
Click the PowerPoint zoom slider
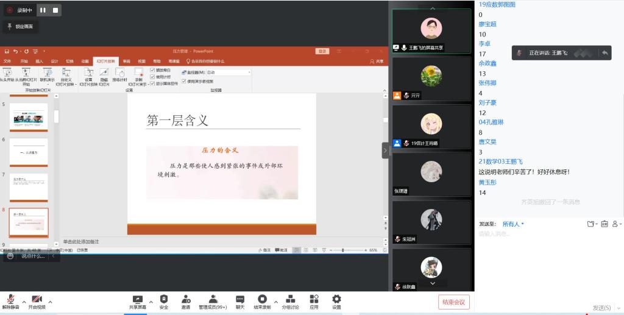click(343, 250)
